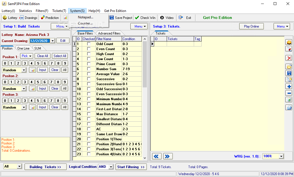Check the Even Count filter checkbox
The image size is (294, 177).
[x=89, y=49]
